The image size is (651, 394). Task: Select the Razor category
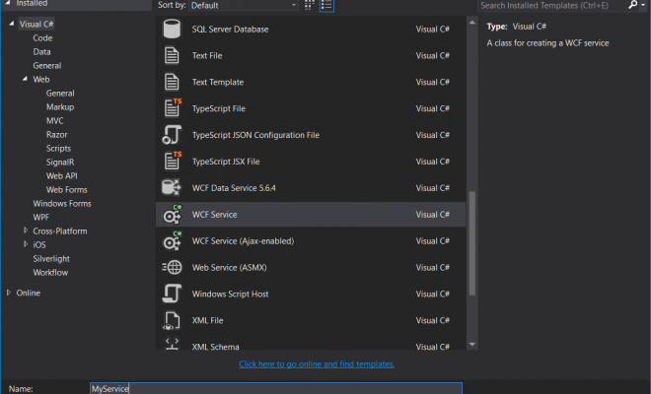57,134
